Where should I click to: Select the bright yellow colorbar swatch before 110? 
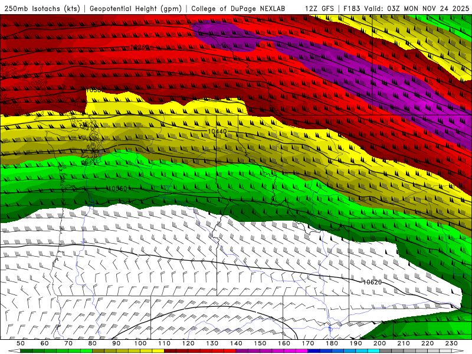coord(158,351)
